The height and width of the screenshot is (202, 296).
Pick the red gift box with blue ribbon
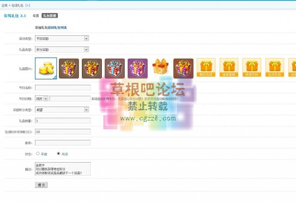[114, 68]
